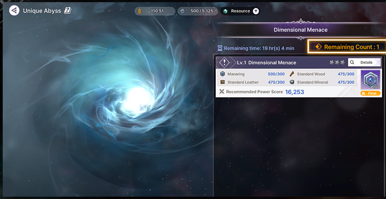Click the Manaring icon in the top bar
386x199 pixels.
[182, 11]
